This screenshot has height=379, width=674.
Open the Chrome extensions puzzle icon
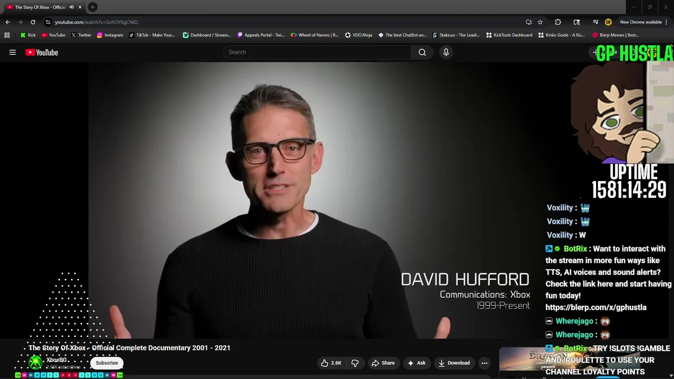558,22
